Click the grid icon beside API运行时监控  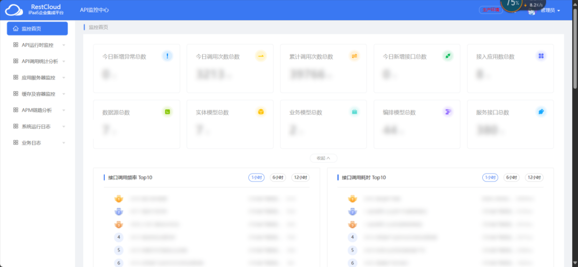coord(16,45)
